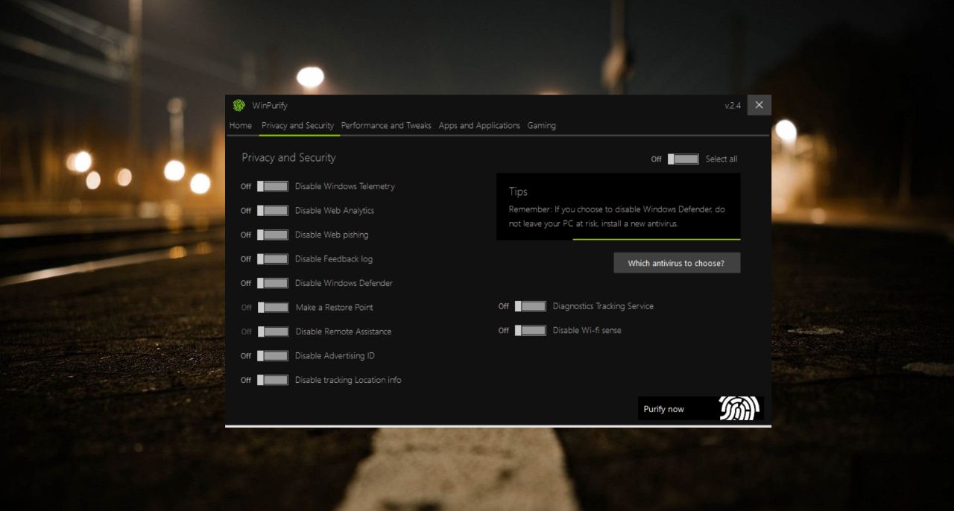Image resolution: width=954 pixels, height=511 pixels.
Task: Open the Home tab
Action: pos(240,125)
